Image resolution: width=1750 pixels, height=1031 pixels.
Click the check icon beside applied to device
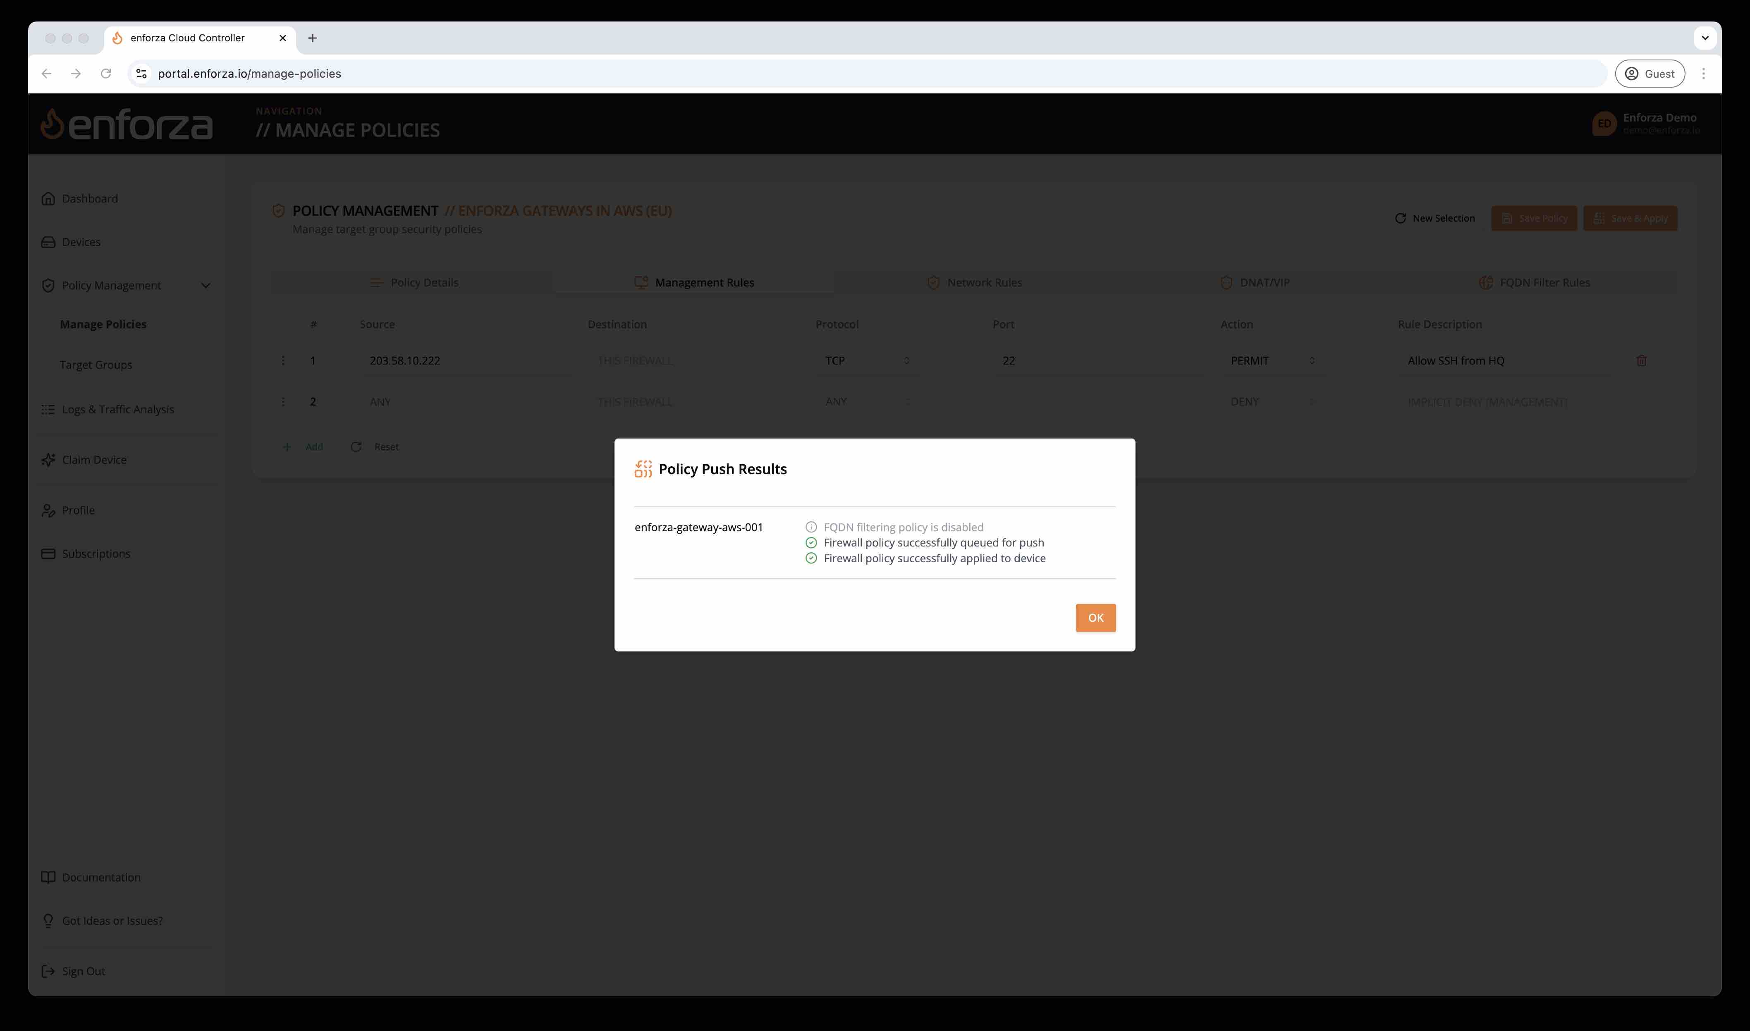[x=811, y=558]
